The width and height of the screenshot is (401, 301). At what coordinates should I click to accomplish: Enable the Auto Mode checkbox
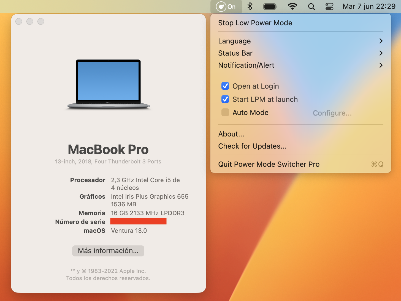point(225,112)
